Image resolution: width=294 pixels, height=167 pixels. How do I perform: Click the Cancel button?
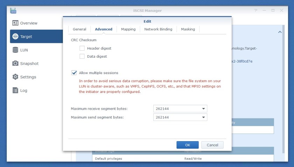(212, 145)
